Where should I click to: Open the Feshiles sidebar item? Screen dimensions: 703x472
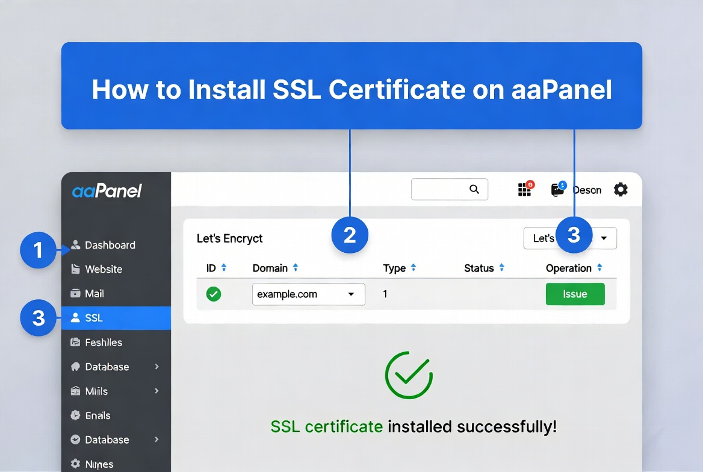116,343
